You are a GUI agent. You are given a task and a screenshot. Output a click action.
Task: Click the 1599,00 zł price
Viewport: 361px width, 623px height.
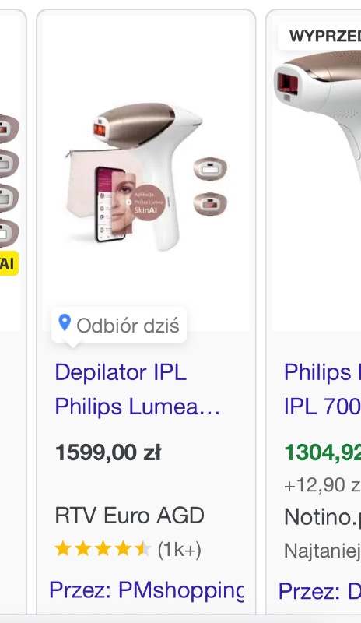click(x=108, y=452)
